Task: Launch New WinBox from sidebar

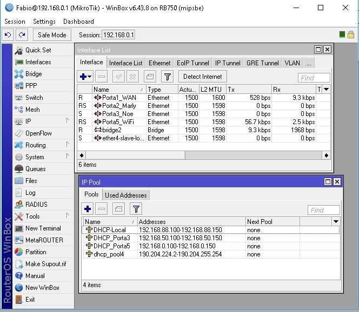Action: pyautogui.click(x=43, y=288)
